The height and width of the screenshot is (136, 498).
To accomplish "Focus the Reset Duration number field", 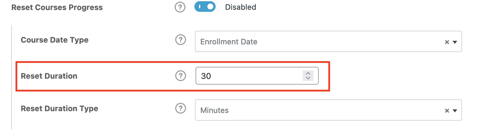I will [251, 76].
